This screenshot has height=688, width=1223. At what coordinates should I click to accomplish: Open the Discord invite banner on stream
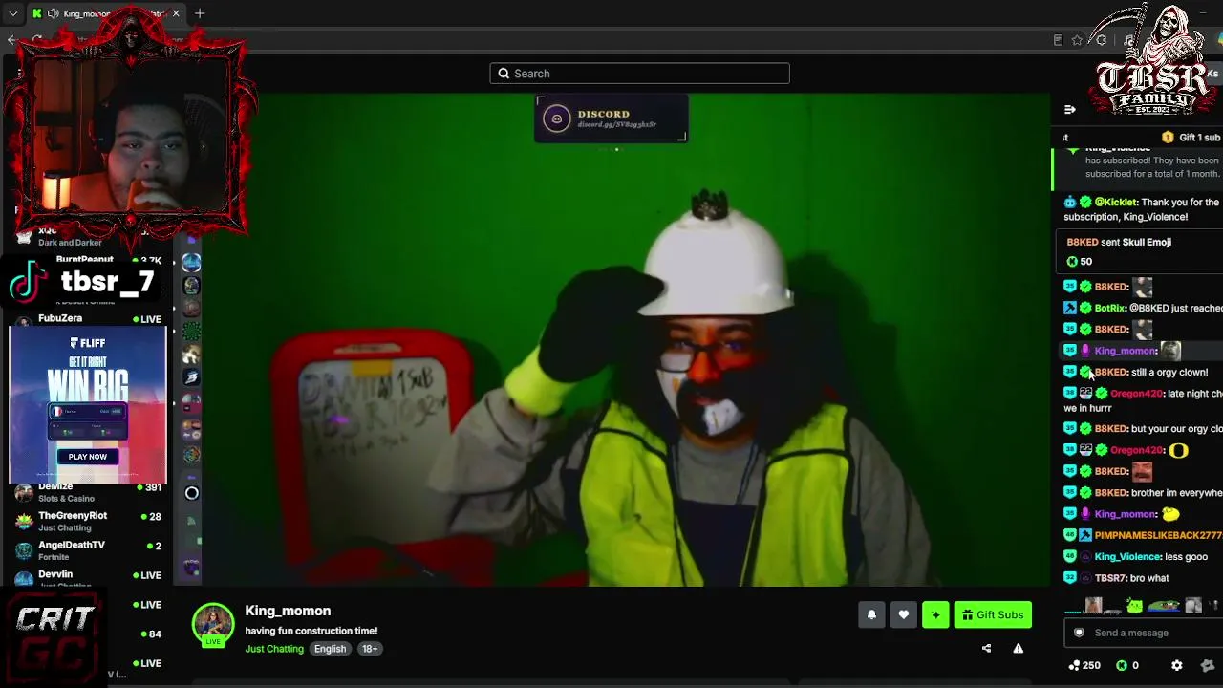coord(611,118)
